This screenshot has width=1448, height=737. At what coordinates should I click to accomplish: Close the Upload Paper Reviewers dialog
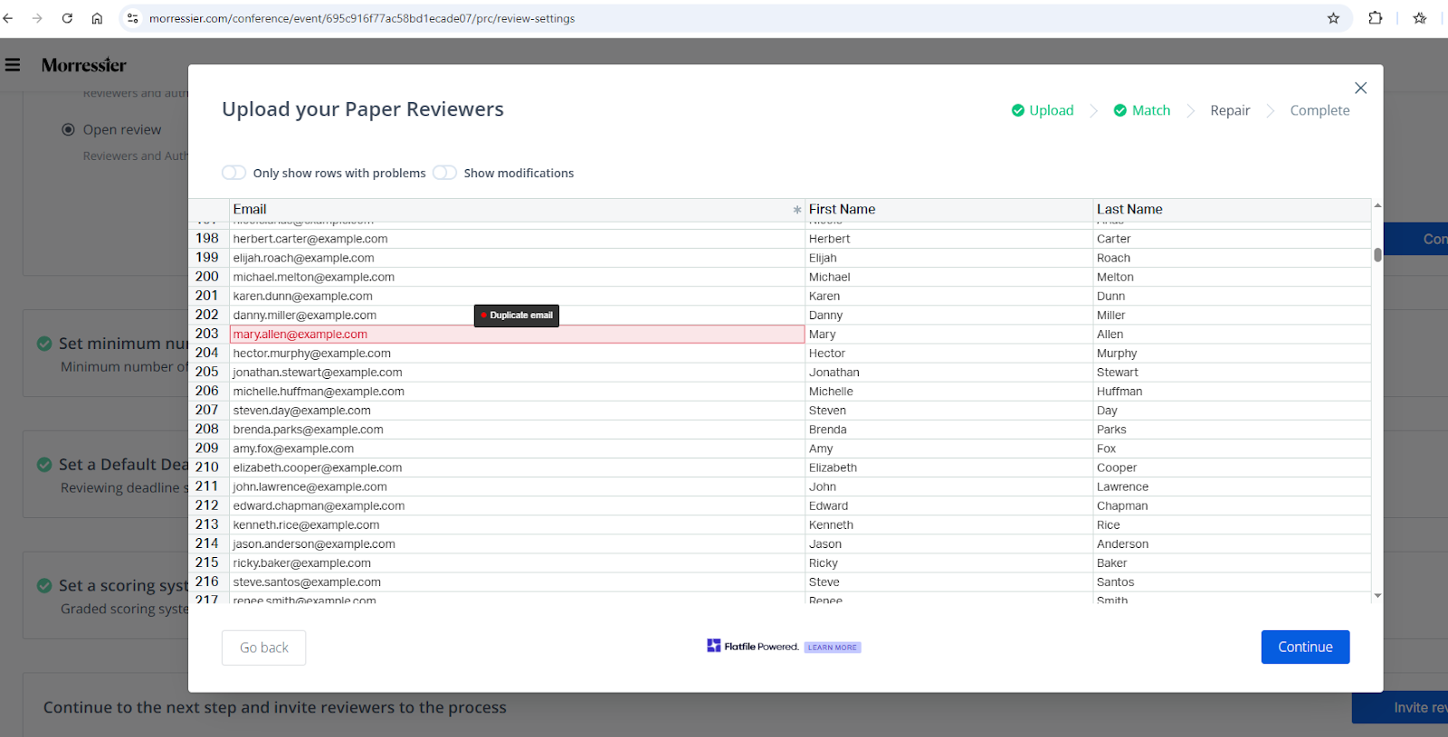point(1360,88)
